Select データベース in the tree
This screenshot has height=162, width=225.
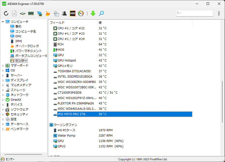(20, 124)
